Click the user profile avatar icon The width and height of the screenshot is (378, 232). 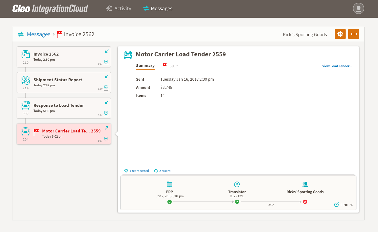[x=359, y=8]
